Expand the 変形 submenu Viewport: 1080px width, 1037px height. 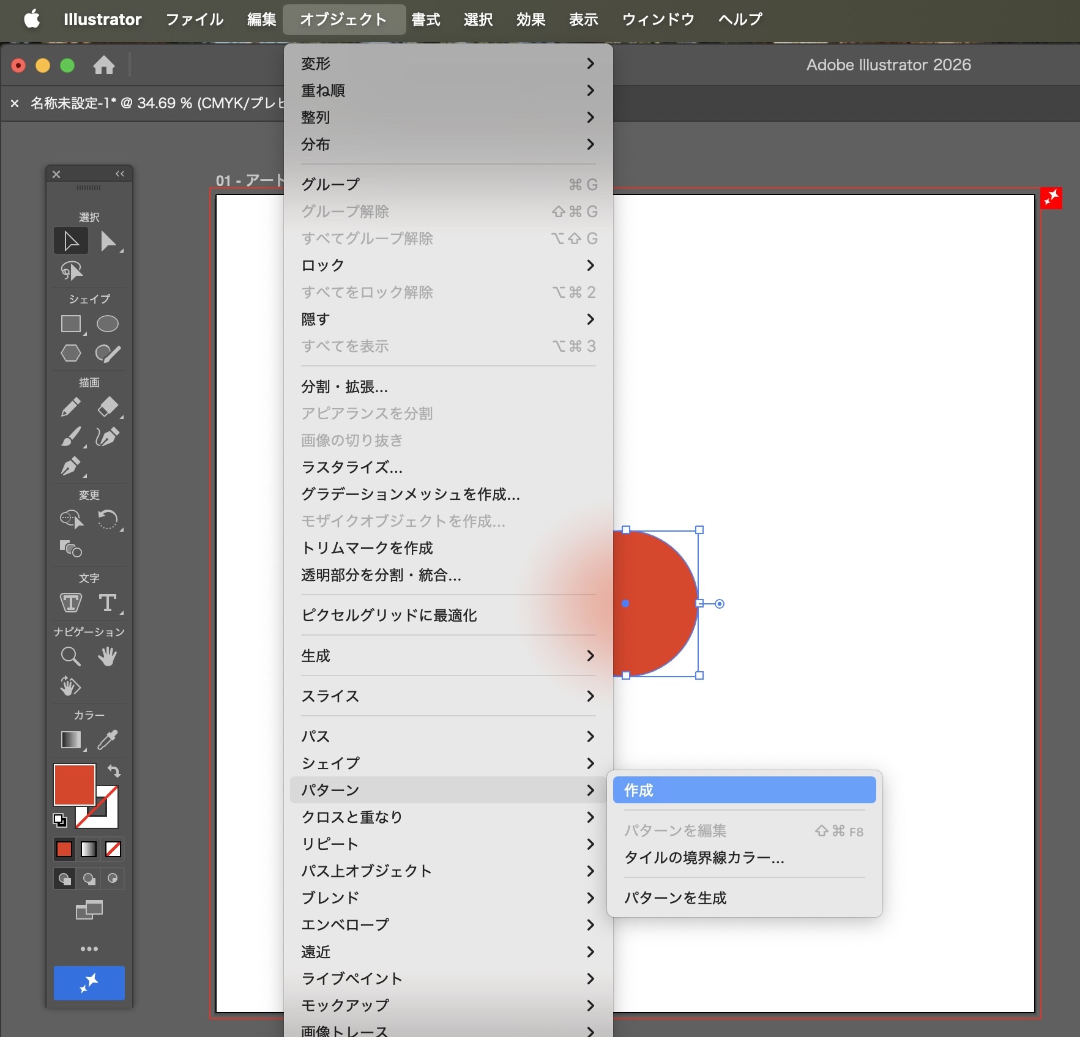(448, 64)
